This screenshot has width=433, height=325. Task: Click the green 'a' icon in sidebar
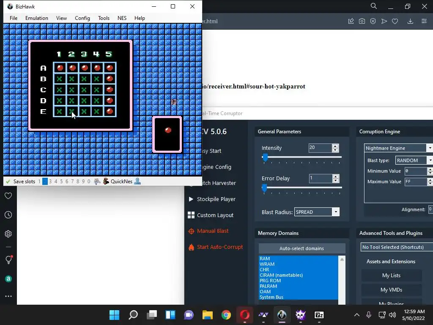pos(8,279)
